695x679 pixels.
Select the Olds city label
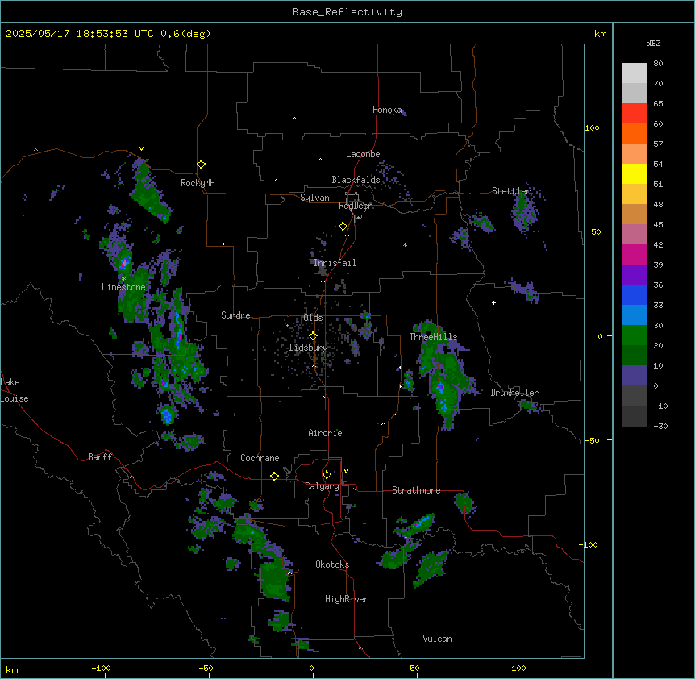(313, 318)
